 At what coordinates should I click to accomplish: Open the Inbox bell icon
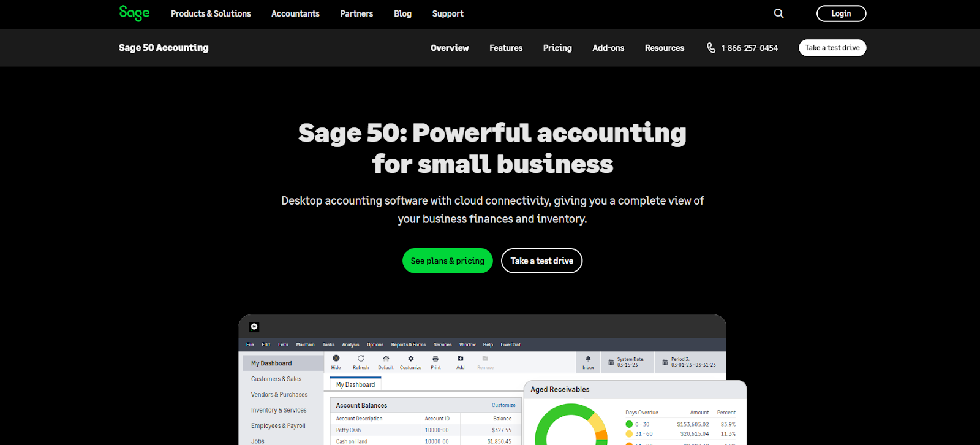[x=588, y=359]
